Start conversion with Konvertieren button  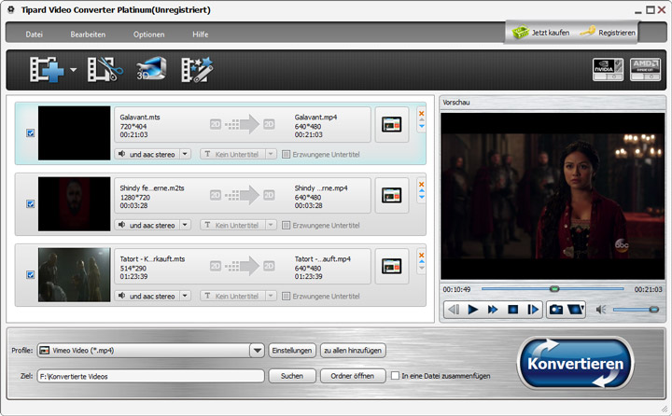point(575,364)
